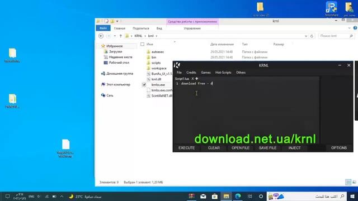Toggle the select-all checkbox in header
The width and height of the screenshot is (358, 201).
point(143,44)
